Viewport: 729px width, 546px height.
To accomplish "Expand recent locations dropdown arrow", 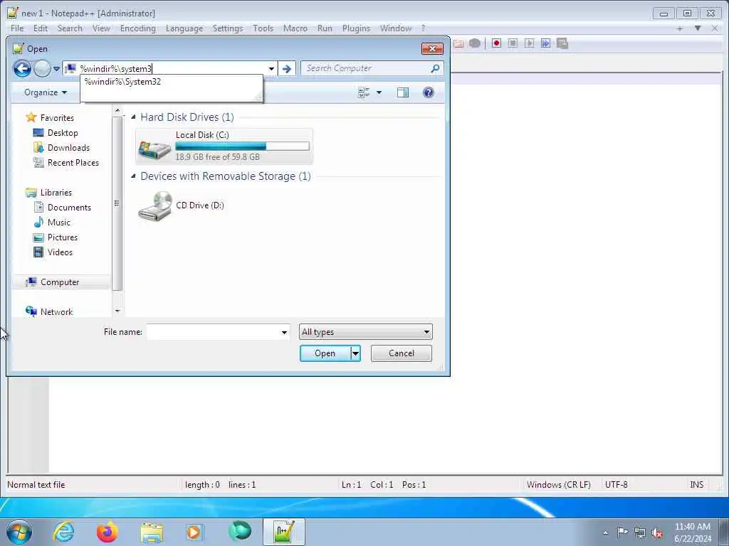I will (56, 69).
